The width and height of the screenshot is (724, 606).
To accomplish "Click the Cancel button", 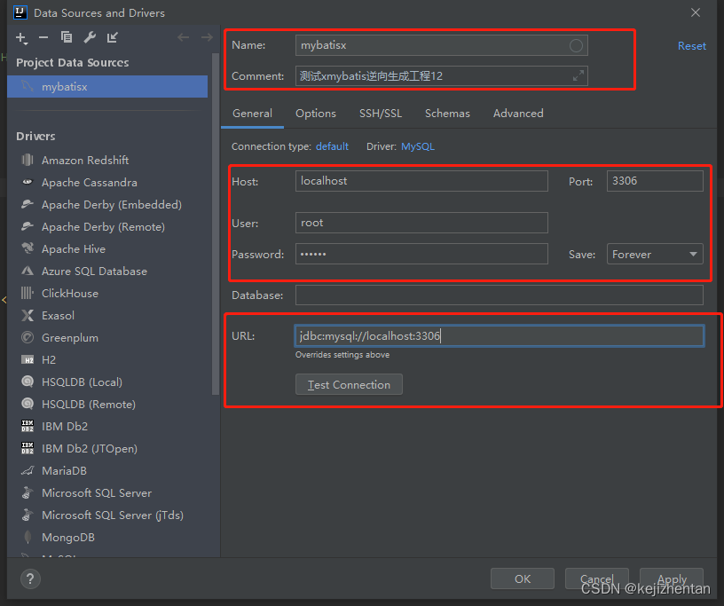I will coord(596,578).
